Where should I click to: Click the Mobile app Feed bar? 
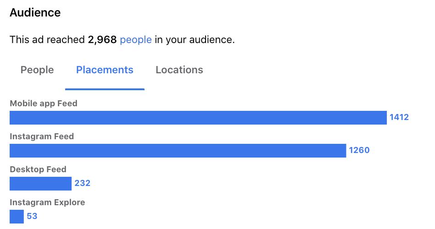click(198, 118)
